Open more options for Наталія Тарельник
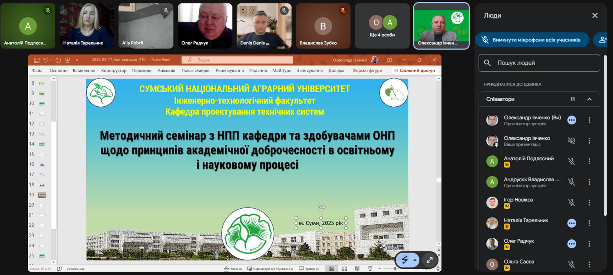The image size is (613, 275). point(589,223)
